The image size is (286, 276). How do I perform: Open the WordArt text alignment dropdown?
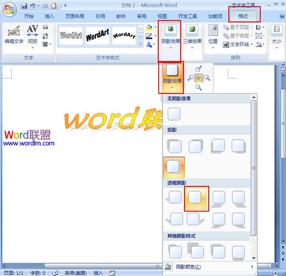pyautogui.click(x=47, y=44)
